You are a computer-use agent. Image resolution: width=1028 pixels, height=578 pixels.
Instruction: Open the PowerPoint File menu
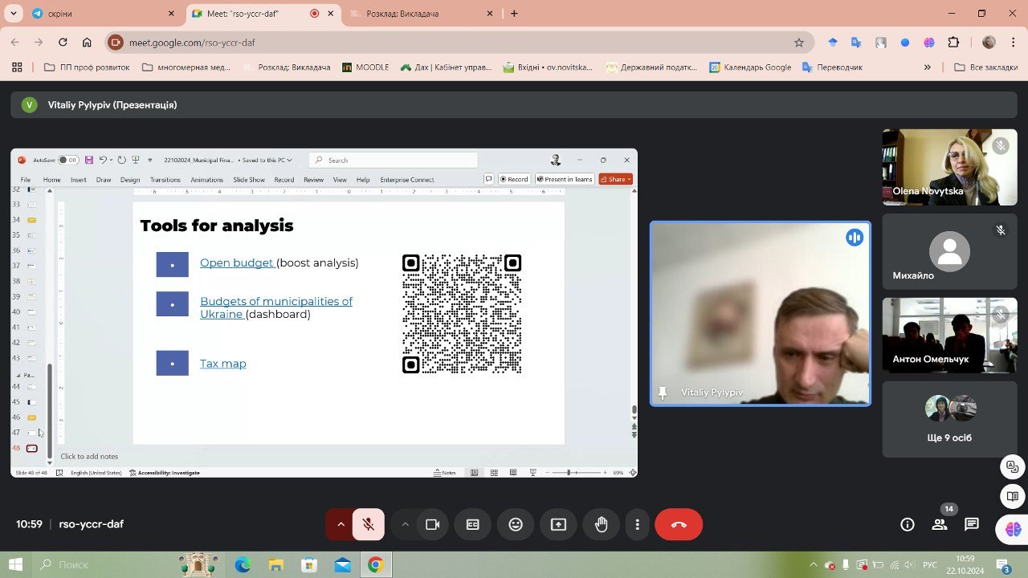pyautogui.click(x=26, y=180)
